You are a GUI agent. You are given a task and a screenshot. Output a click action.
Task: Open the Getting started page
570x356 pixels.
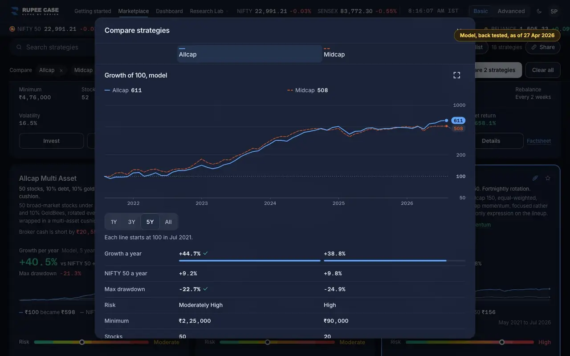[x=93, y=11]
